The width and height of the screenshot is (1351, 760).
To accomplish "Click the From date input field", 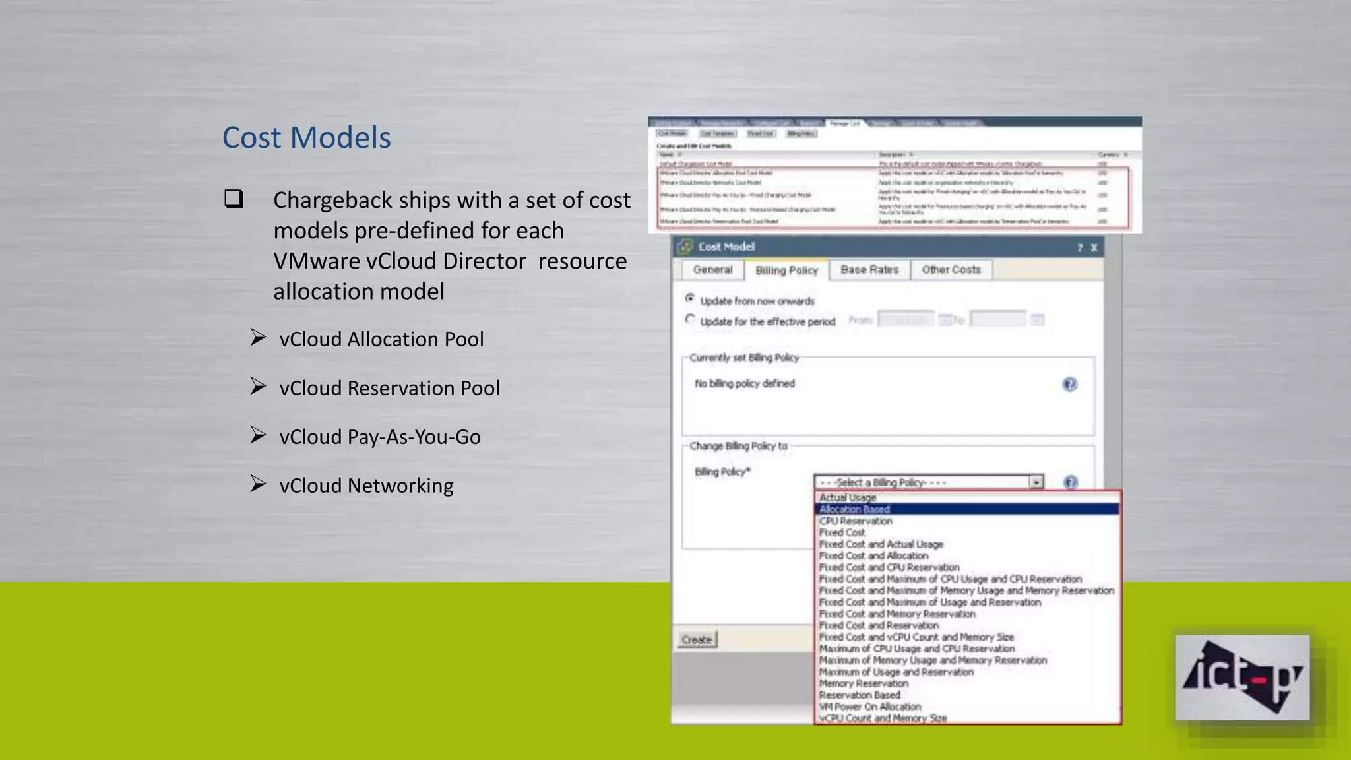I will 906,320.
